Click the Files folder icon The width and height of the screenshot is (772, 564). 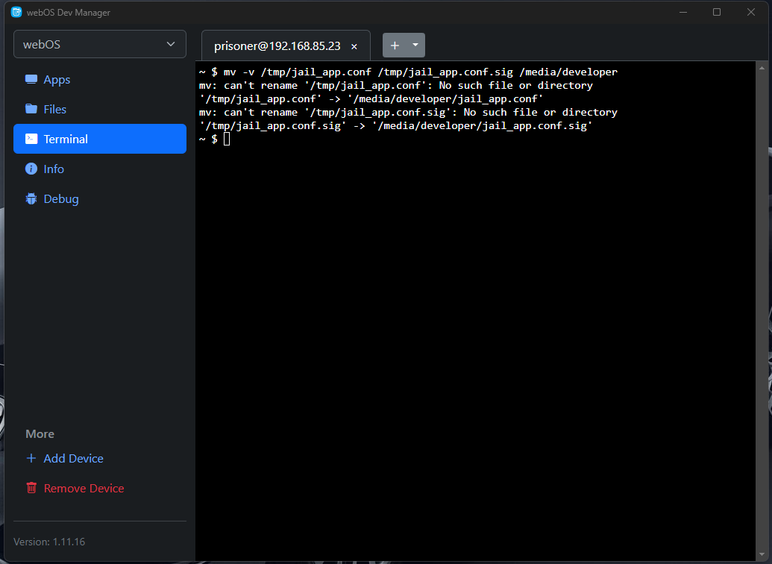point(31,109)
